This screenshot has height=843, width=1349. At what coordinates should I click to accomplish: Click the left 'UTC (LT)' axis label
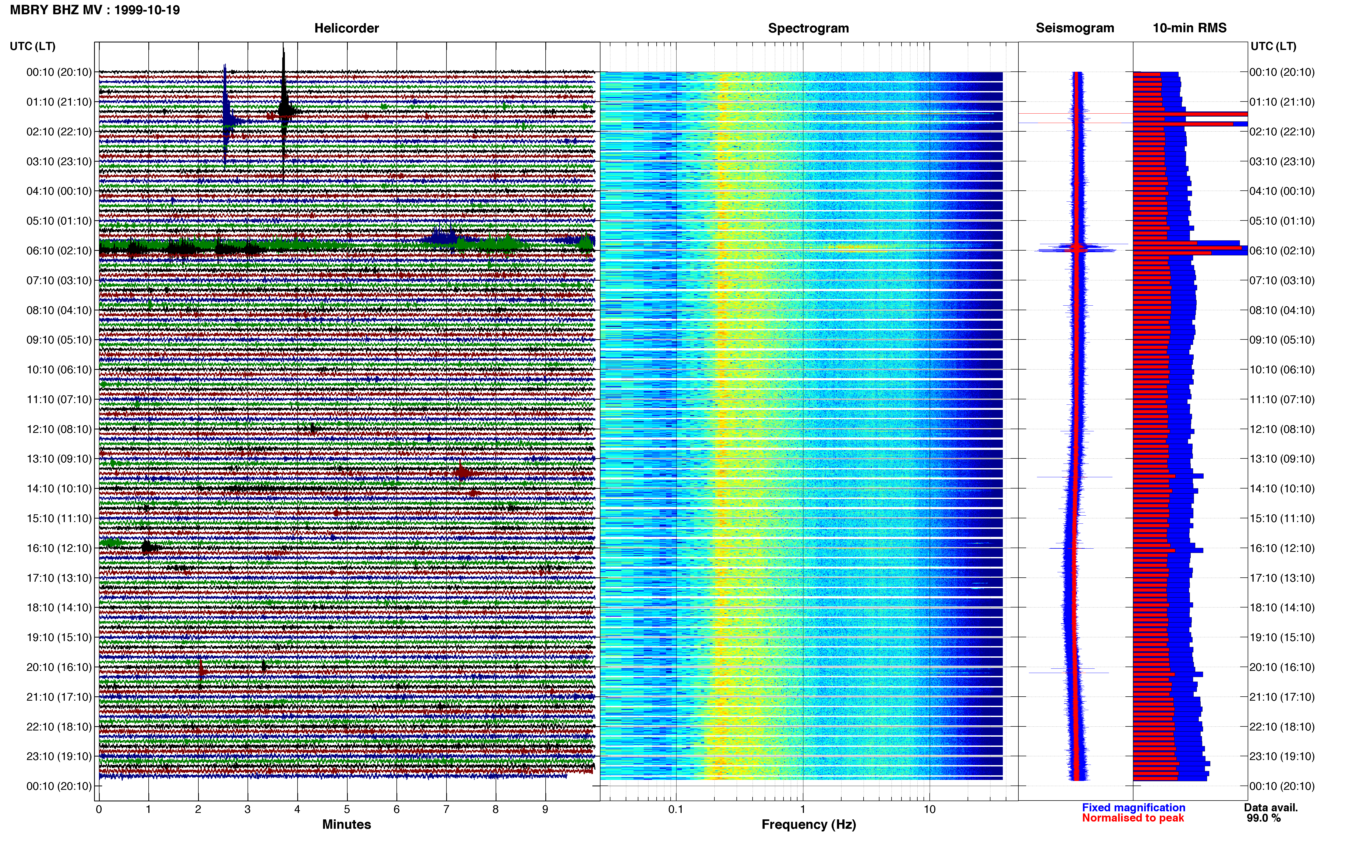32,46
